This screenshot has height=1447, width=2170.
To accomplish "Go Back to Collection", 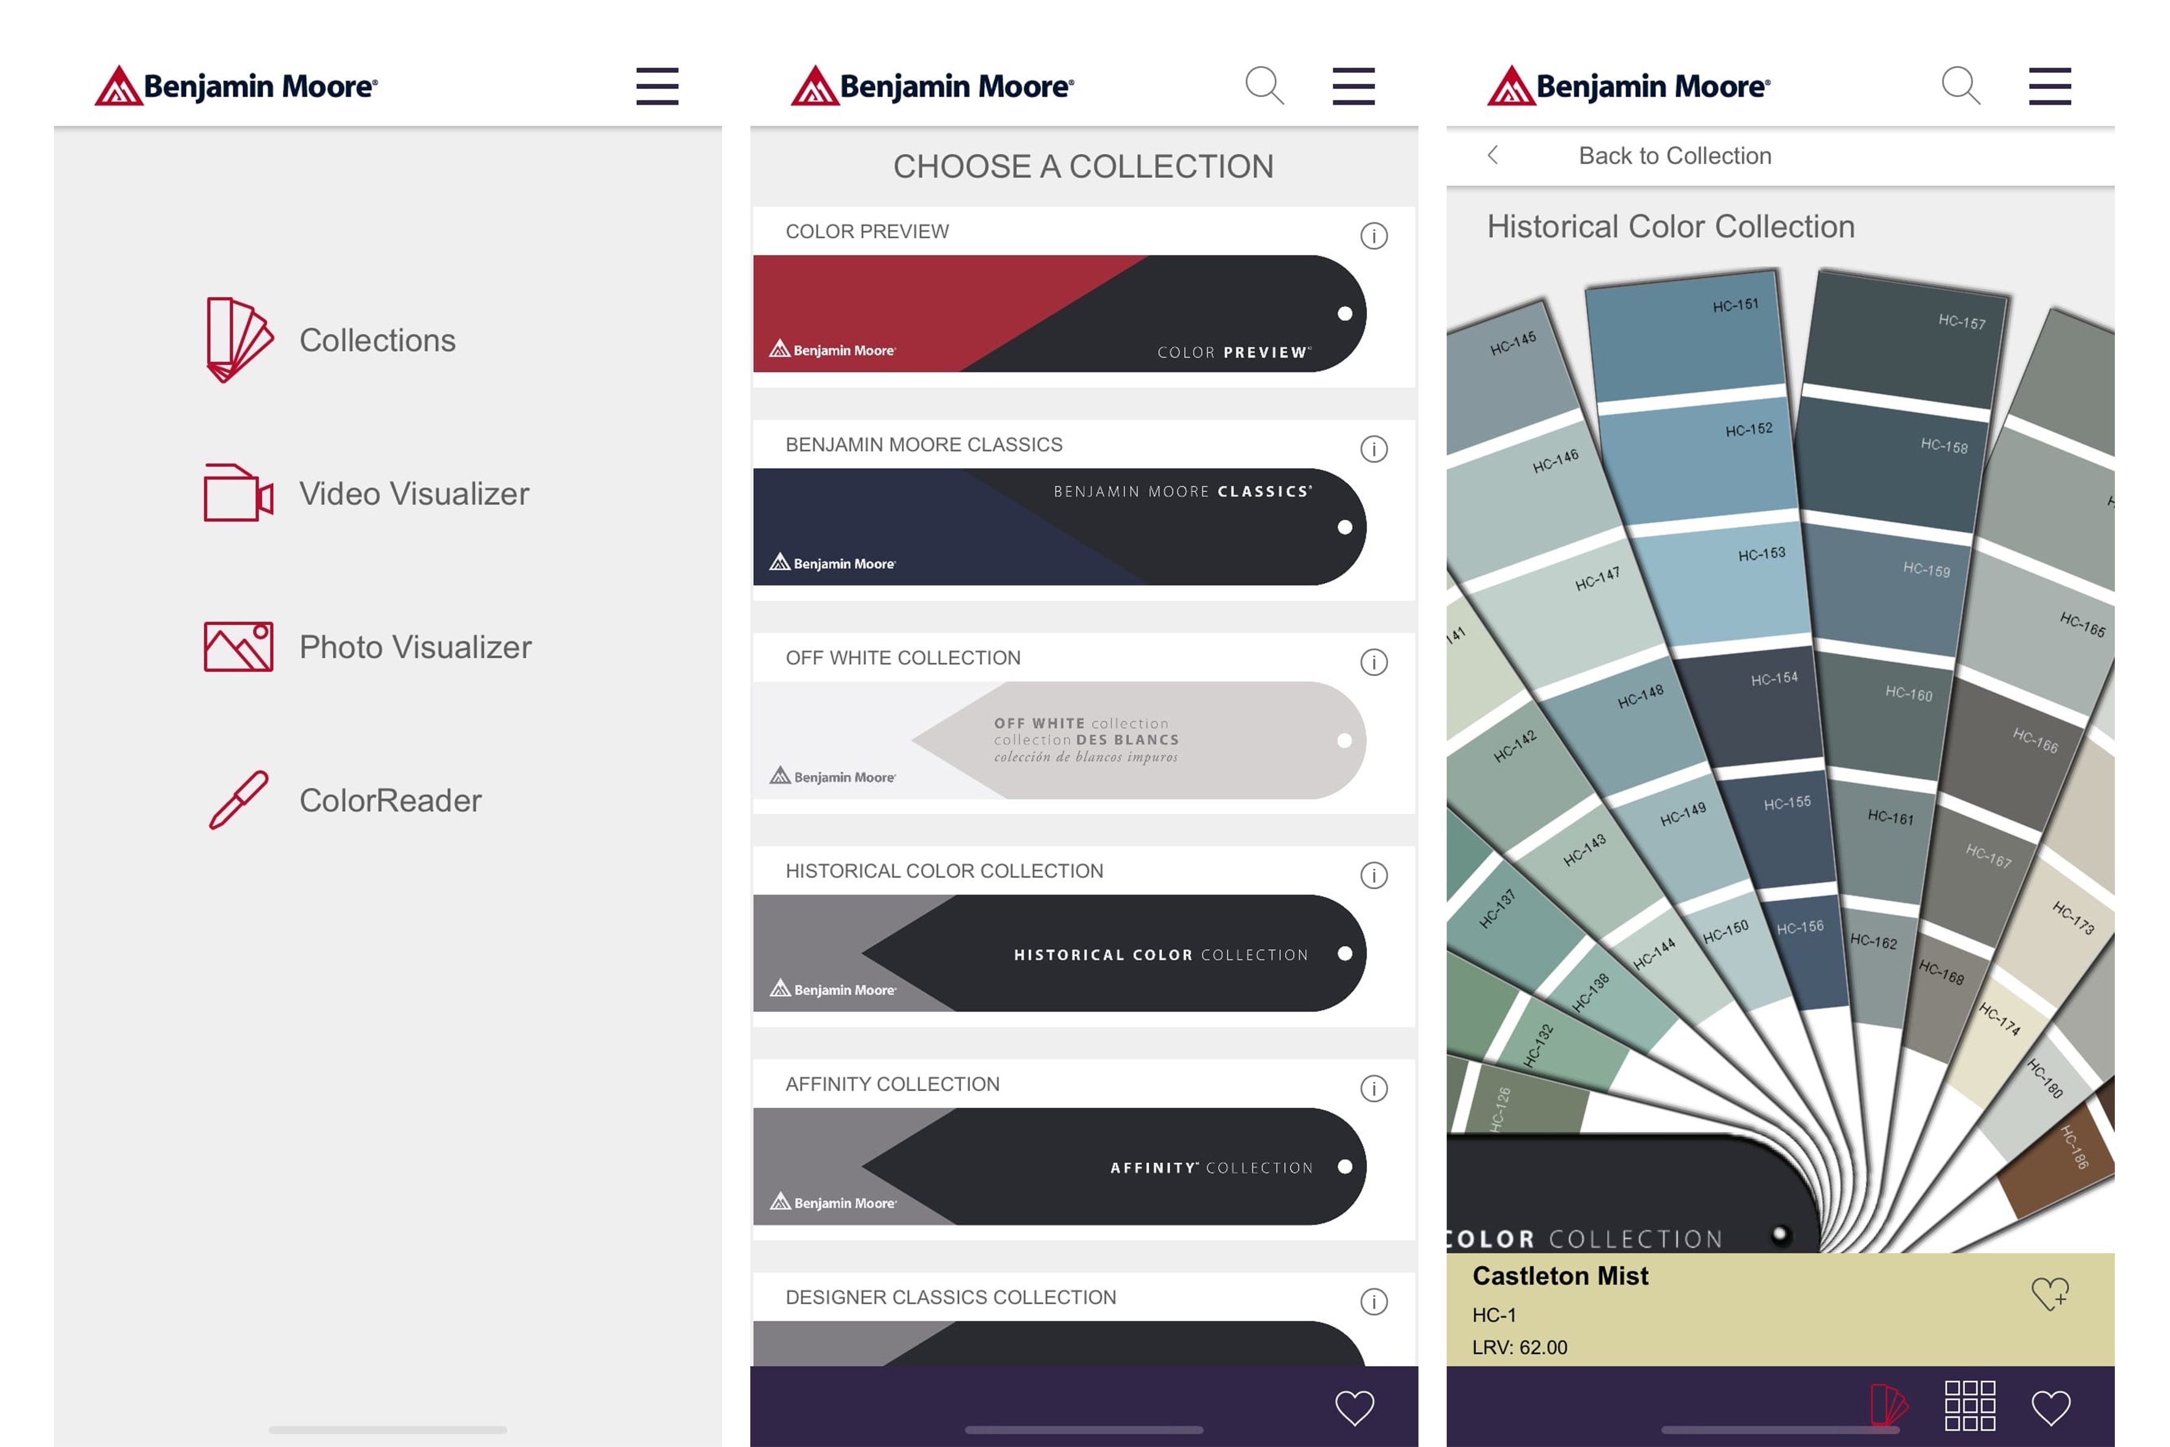I will [x=1675, y=155].
